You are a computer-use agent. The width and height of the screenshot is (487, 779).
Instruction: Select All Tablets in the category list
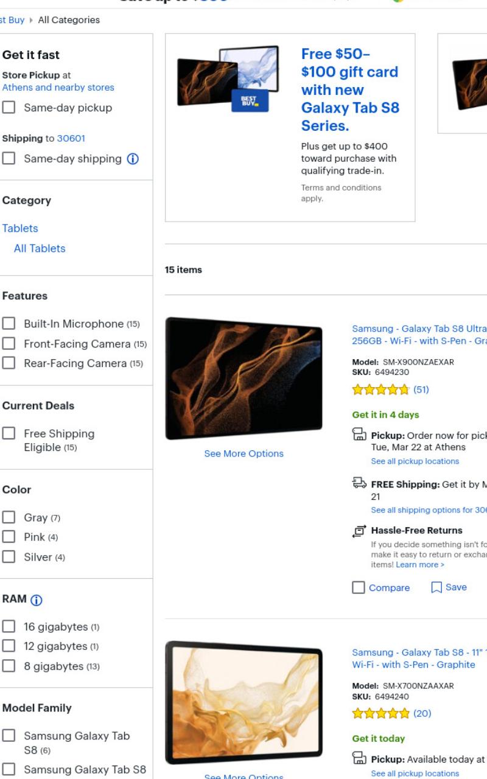[40, 248]
